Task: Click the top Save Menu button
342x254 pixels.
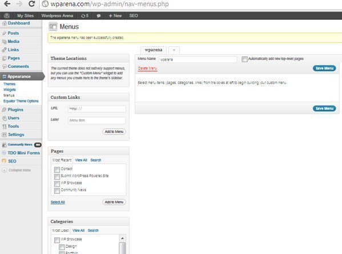Action: click(x=324, y=68)
